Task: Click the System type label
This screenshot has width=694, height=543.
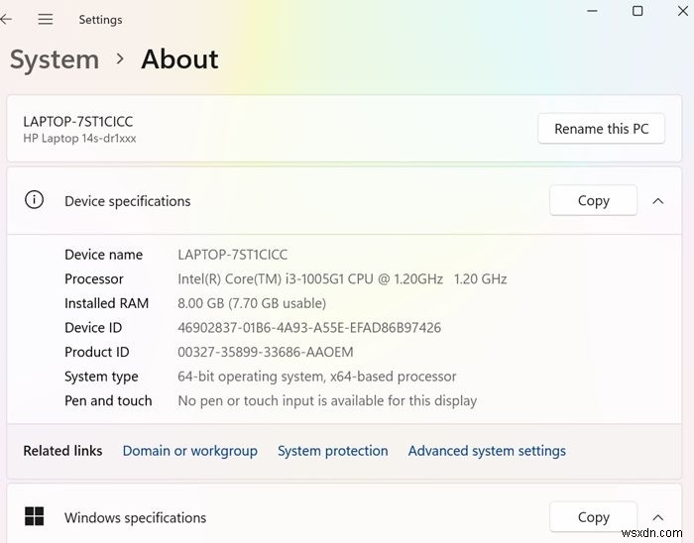Action: (x=101, y=377)
